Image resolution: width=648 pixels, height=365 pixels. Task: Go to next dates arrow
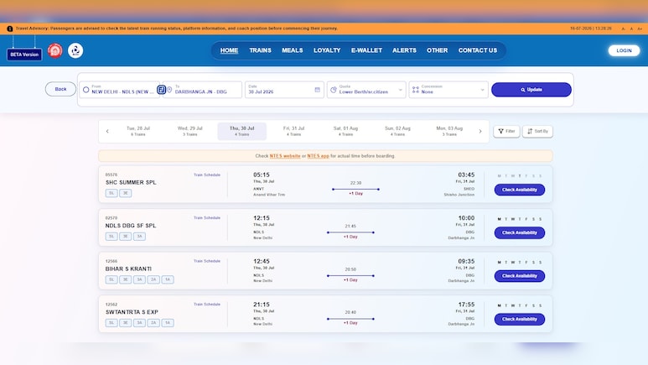pyautogui.click(x=480, y=131)
